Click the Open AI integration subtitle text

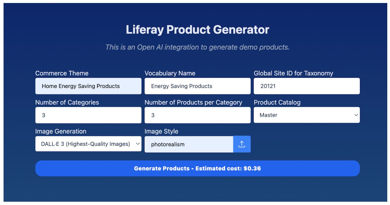pos(197,47)
